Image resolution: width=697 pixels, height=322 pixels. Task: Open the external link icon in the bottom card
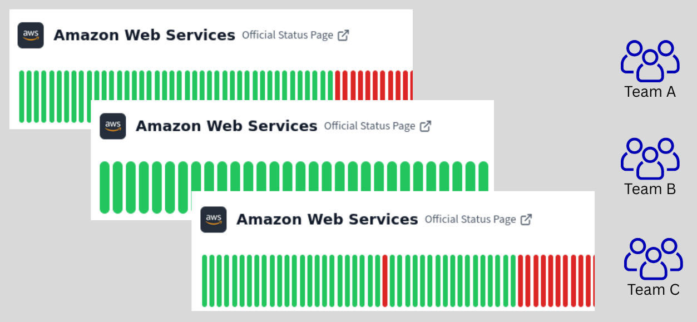tap(526, 219)
